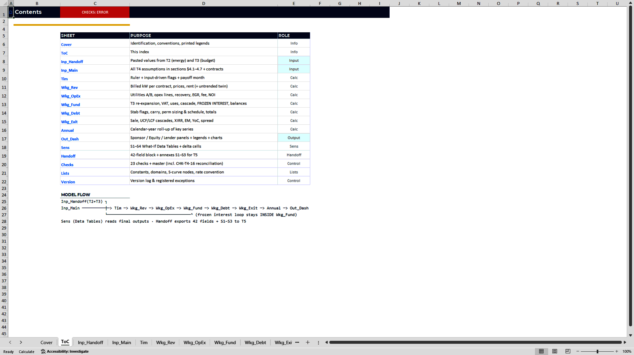Screen dimensions: 634x355
Task: Switch to the Wkg_Debt sheet tab
Action: point(255,342)
